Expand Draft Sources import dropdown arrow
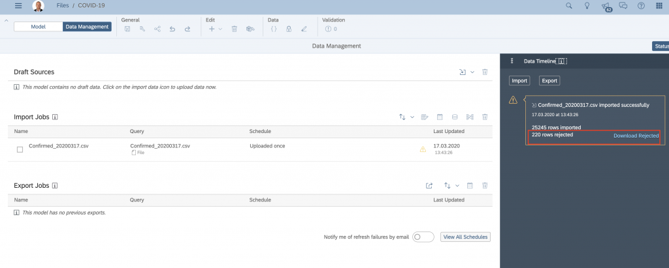 click(472, 72)
